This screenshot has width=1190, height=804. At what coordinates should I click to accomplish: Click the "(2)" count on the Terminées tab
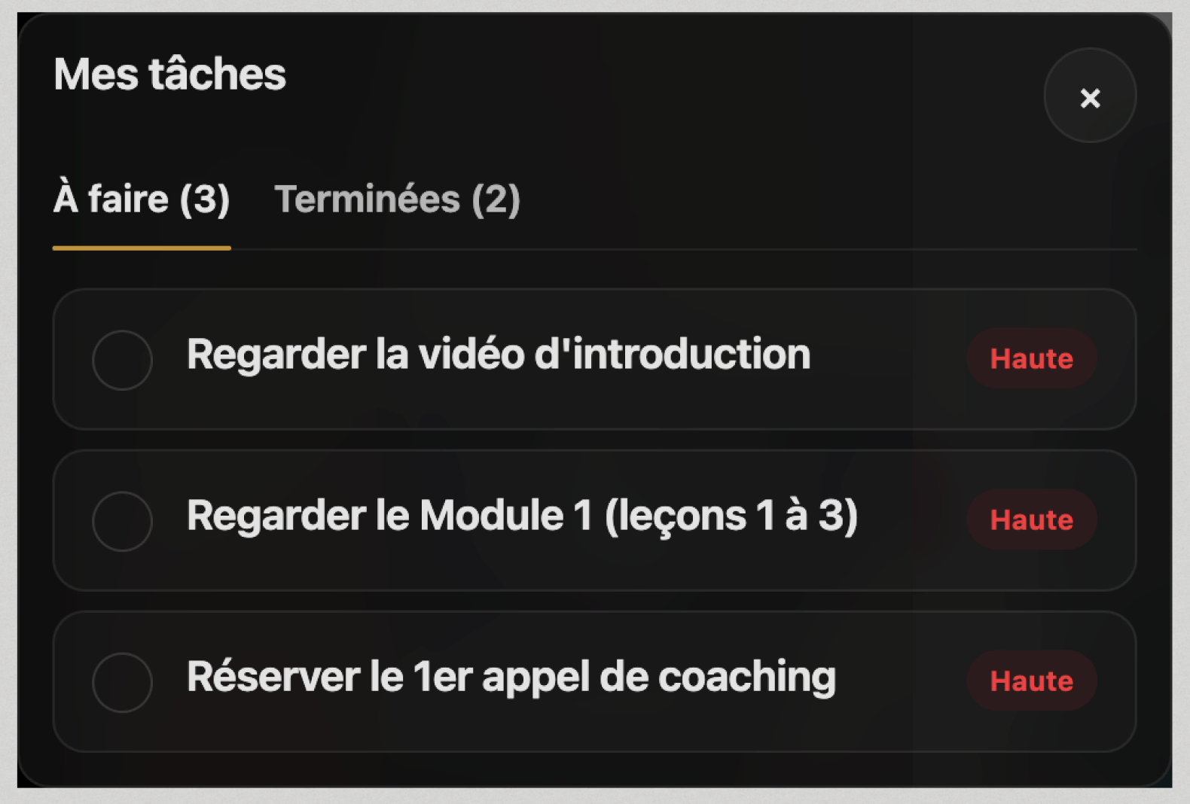click(x=496, y=199)
